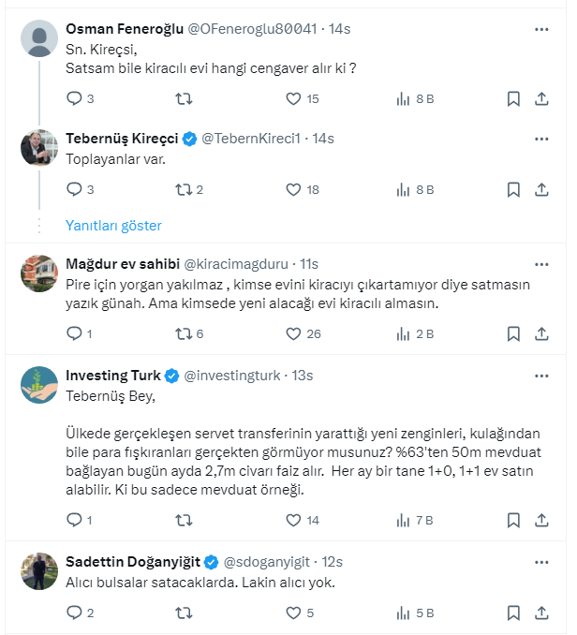Screen dimensions: 577x635
Task: Retweet Mağdur ev sahibi's tweet
Action: click(185, 333)
